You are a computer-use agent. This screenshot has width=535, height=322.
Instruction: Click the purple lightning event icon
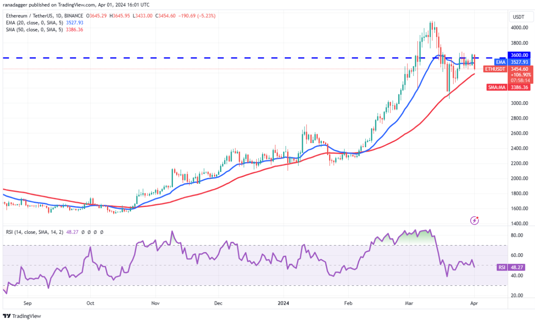tap(475, 220)
